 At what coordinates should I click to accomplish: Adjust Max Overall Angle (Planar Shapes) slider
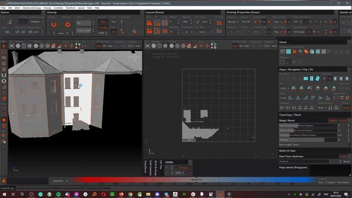pyautogui.click(x=308, y=125)
